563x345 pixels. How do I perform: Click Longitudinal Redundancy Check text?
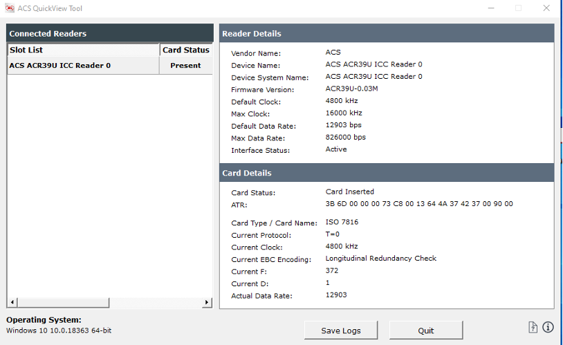[x=380, y=259]
